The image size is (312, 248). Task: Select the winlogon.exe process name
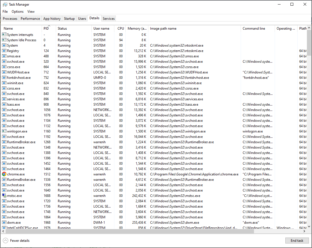pyautogui.click(x=17, y=131)
